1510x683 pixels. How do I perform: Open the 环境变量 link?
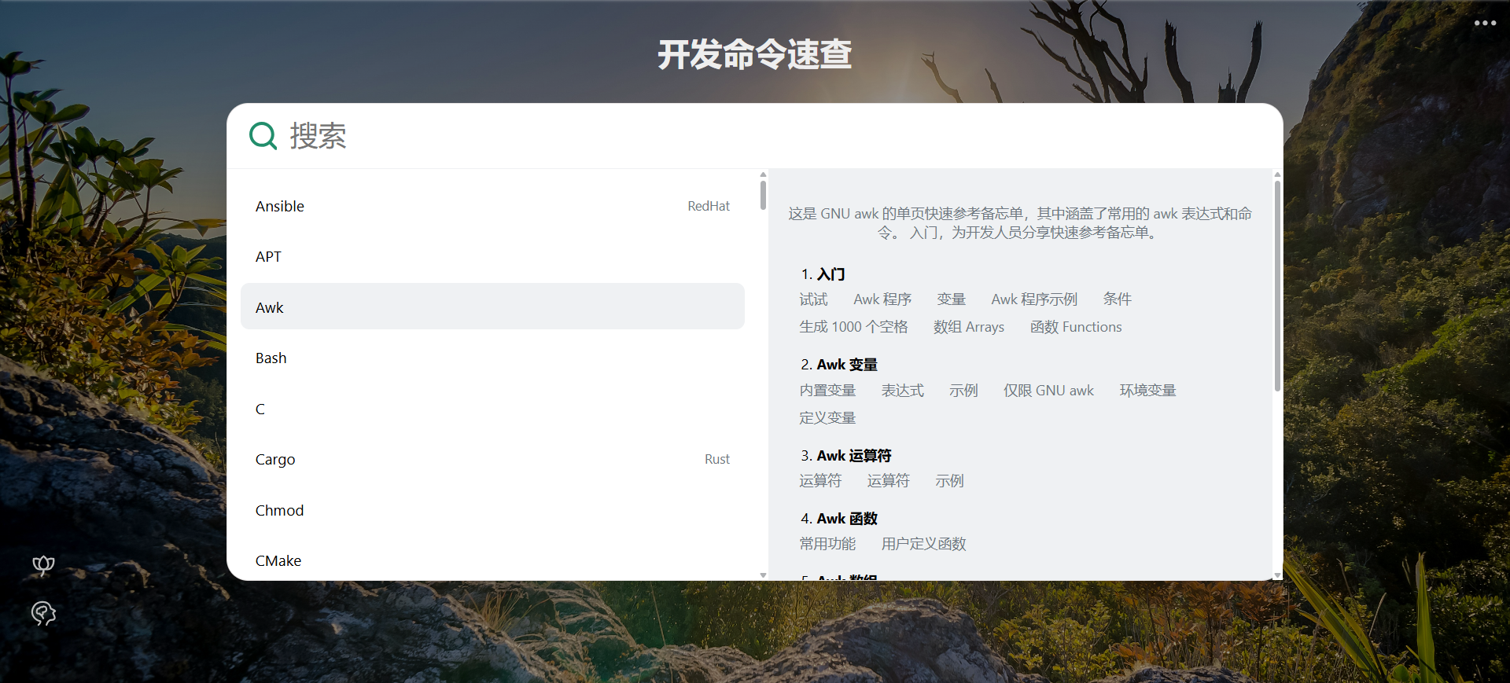1147,391
